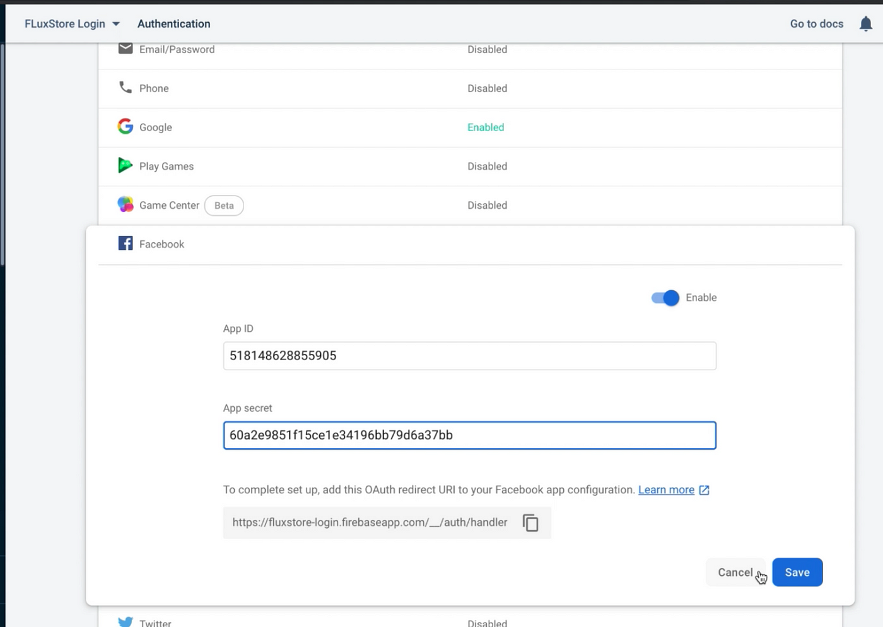Image resolution: width=883 pixels, height=627 pixels.
Task: Select the Google provider row label
Action: coord(156,127)
